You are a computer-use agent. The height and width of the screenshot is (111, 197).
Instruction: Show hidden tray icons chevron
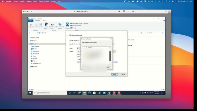[x=140, y=93]
